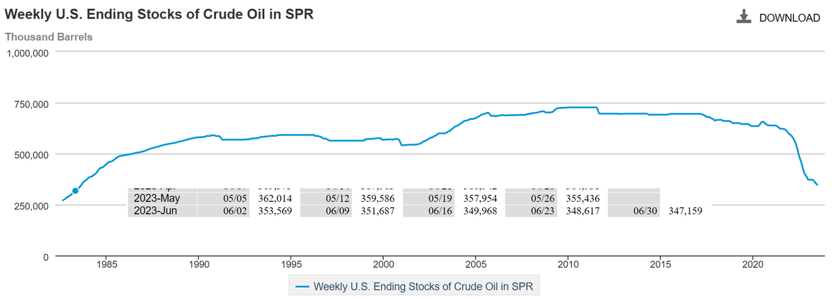Click the 357,954 value cell
Image resolution: width=834 pixels, height=299 pixels.
(x=480, y=198)
